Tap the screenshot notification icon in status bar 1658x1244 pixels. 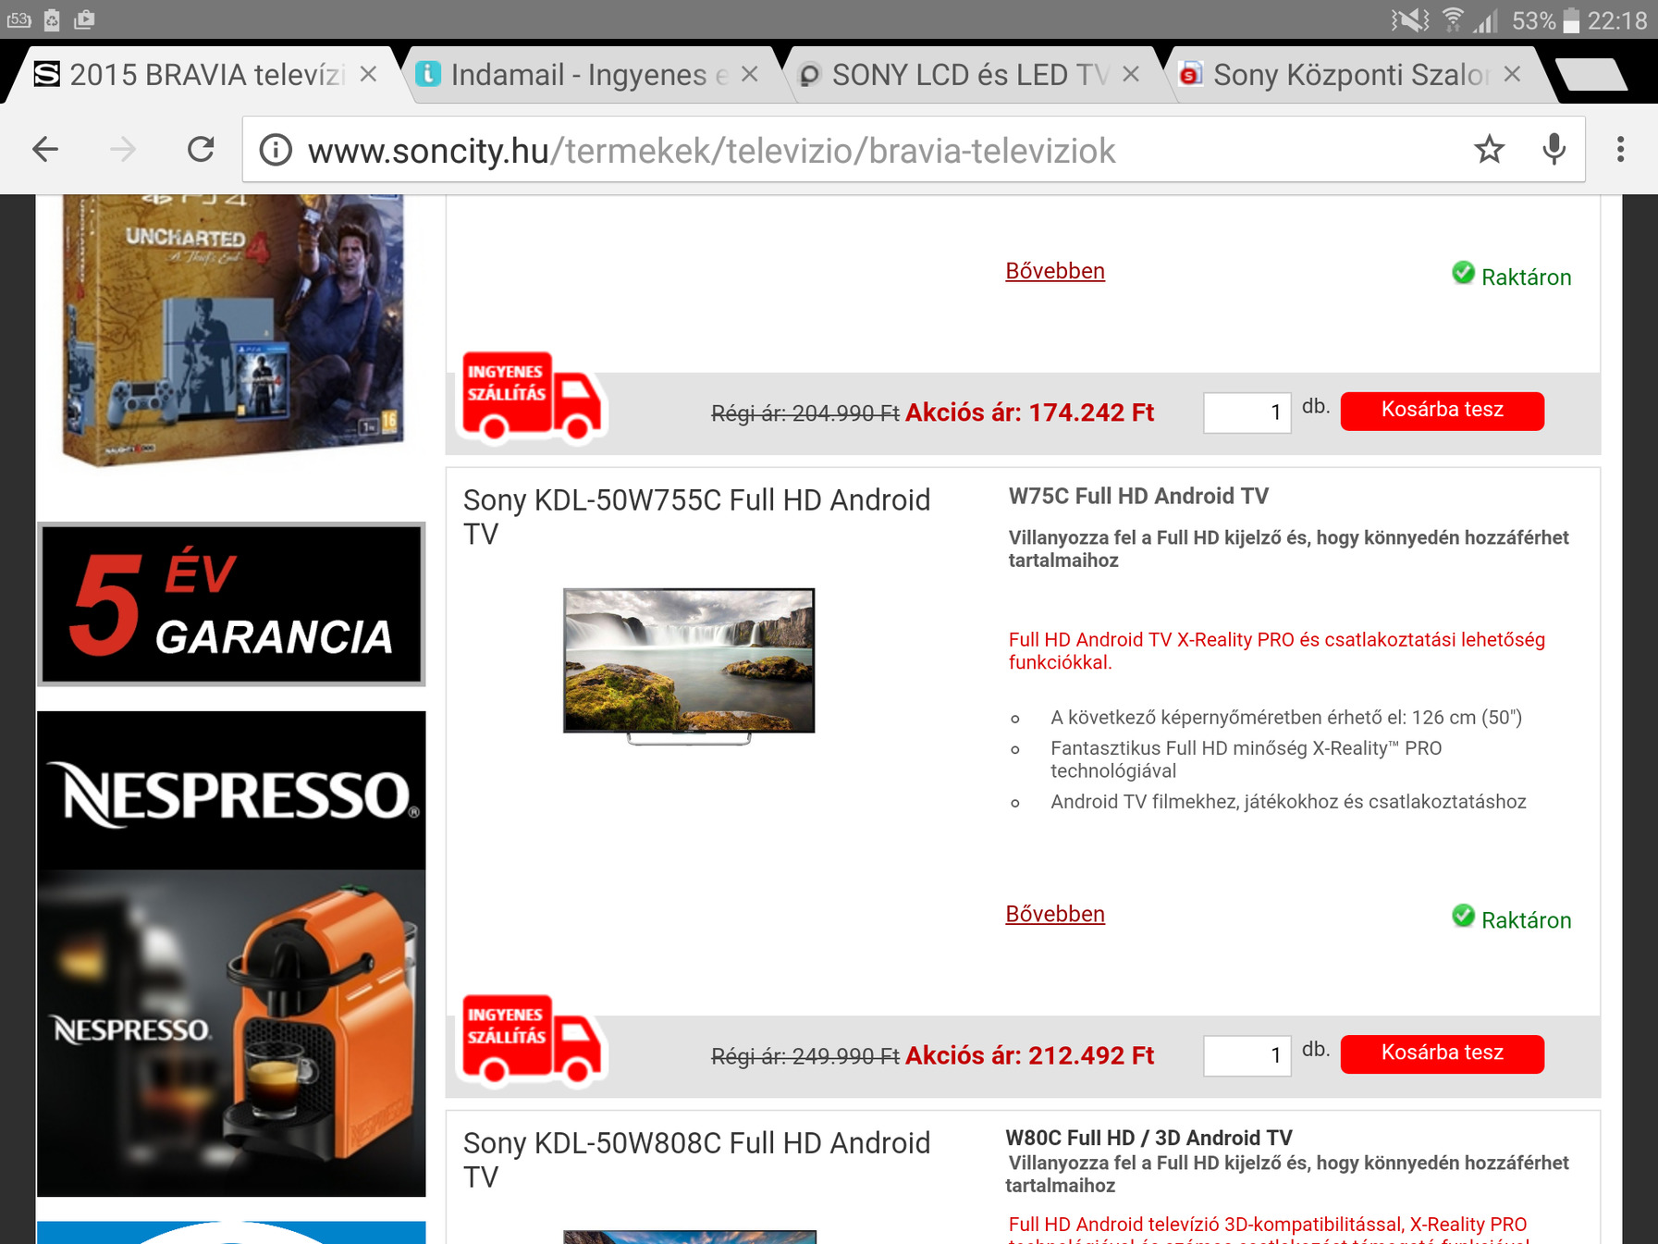[84, 19]
